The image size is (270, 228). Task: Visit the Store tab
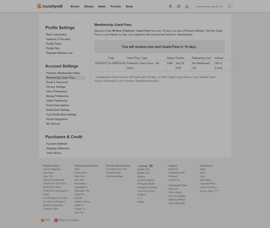click(x=129, y=6)
